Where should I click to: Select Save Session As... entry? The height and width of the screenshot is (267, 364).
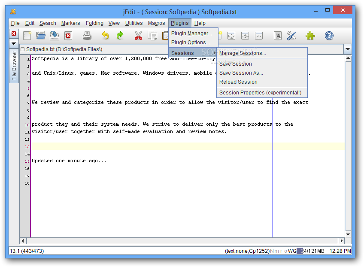point(262,73)
